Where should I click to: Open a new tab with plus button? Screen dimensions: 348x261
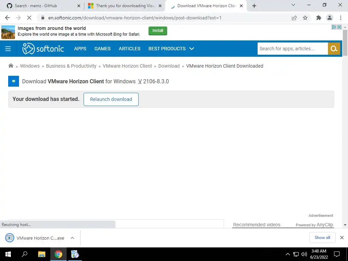tap(254, 6)
